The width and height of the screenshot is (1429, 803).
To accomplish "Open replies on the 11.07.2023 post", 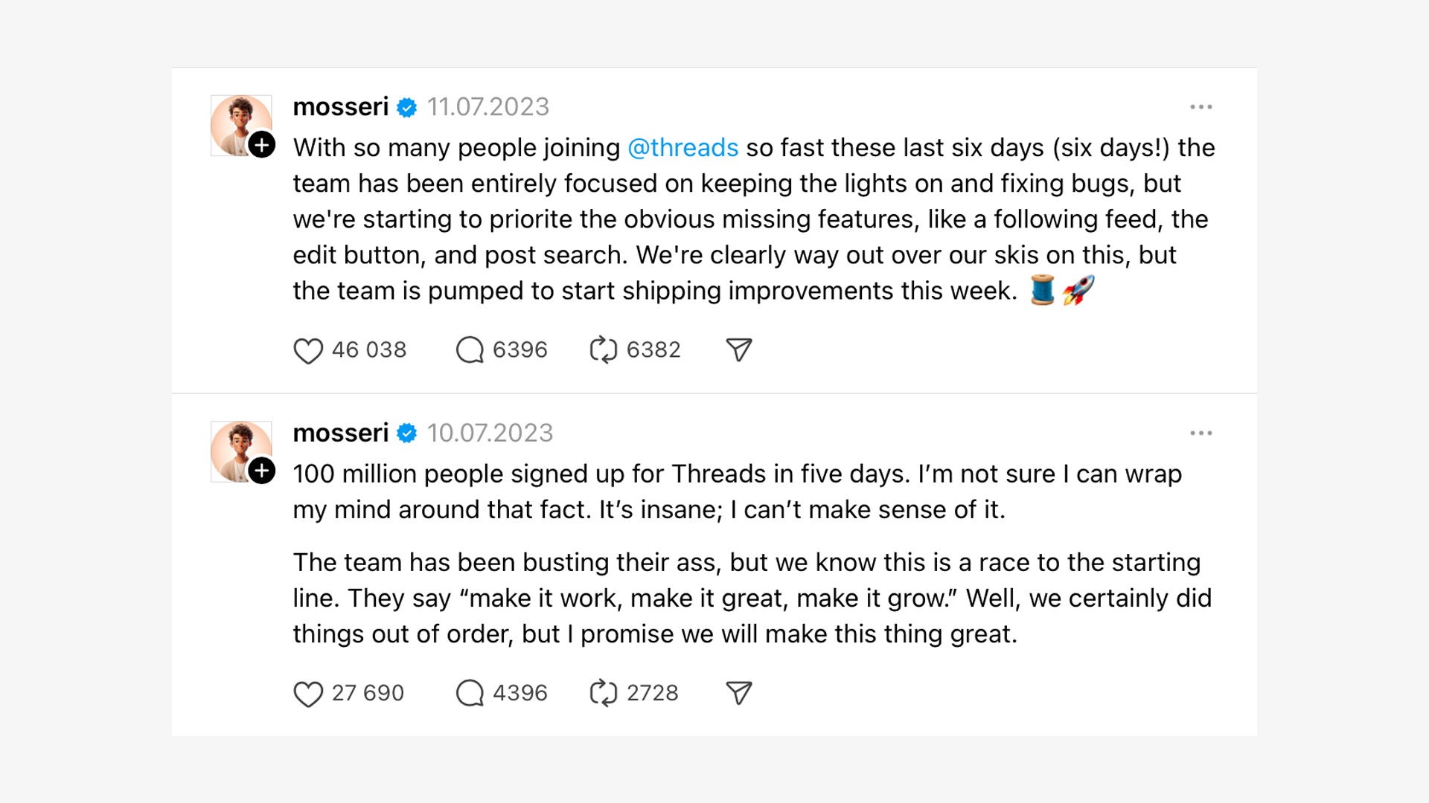I will coord(470,350).
